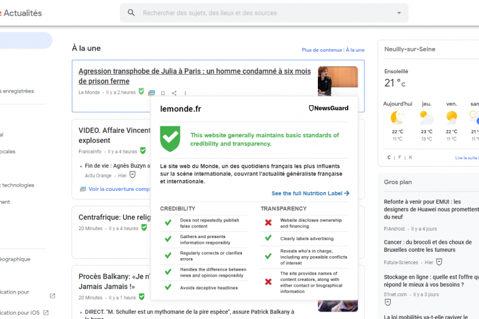The height and width of the screenshot is (319, 479).
Task: Switch temperature unit to Kelvin
Action: coord(410,157)
